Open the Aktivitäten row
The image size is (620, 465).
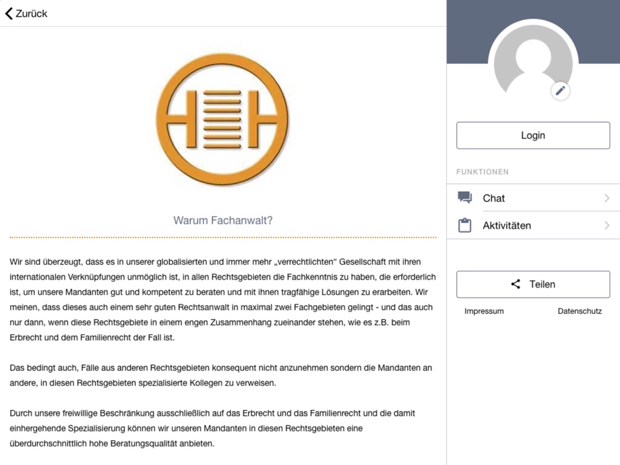point(533,226)
